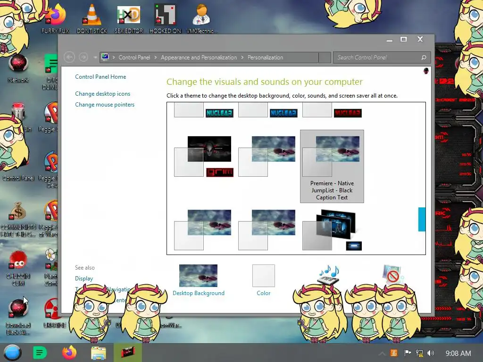Open Change mouse pointers link
The height and width of the screenshot is (362, 483).
pos(105,105)
